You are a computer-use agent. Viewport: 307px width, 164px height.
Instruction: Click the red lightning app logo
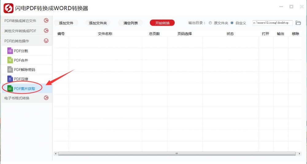click(x=8, y=8)
